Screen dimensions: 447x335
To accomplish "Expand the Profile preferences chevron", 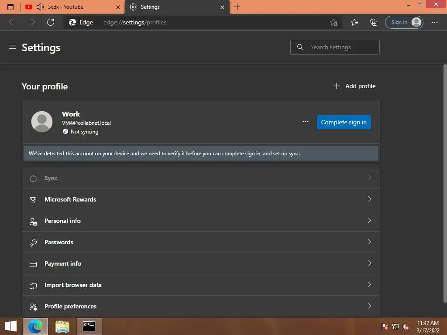I will [369, 306].
